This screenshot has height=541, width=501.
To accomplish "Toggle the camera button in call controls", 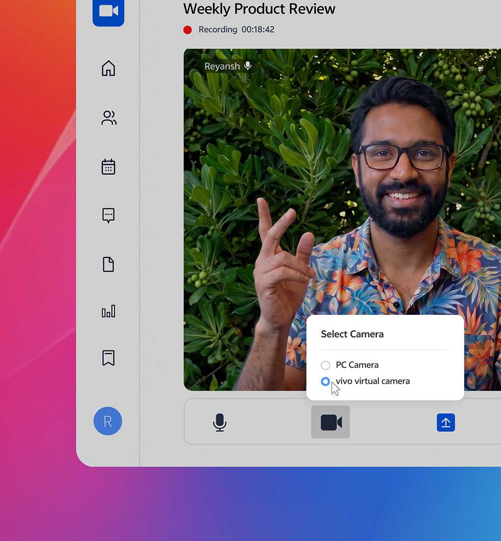I will [x=330, y=422].
